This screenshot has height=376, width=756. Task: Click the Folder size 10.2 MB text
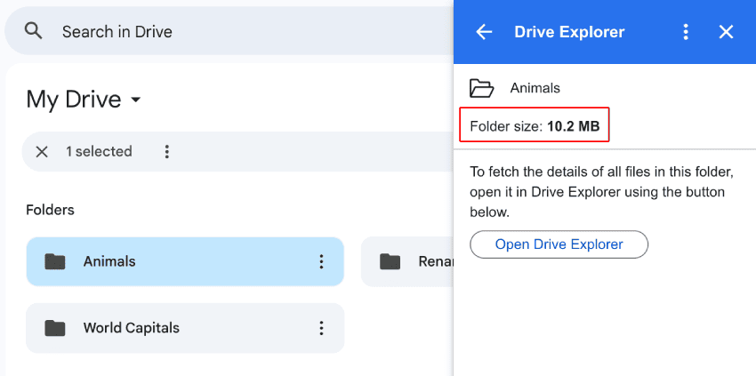[x=535, y=127]
